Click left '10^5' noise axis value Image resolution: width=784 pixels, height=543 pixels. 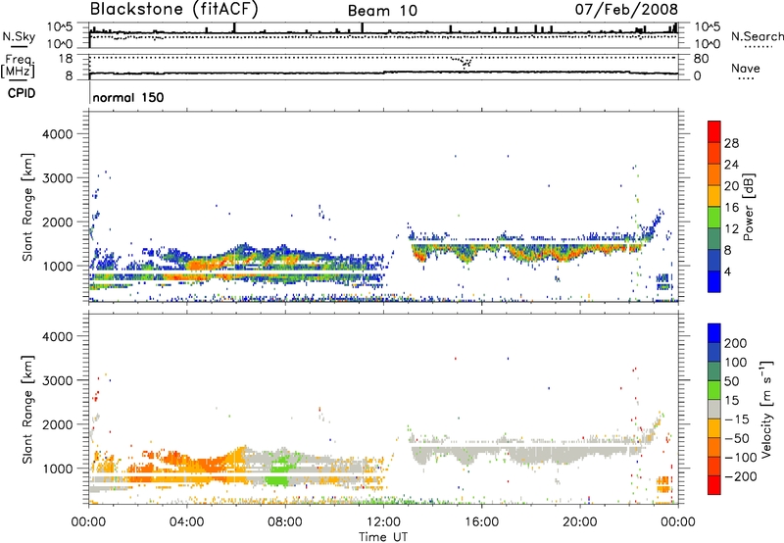(x=60, y=26)
